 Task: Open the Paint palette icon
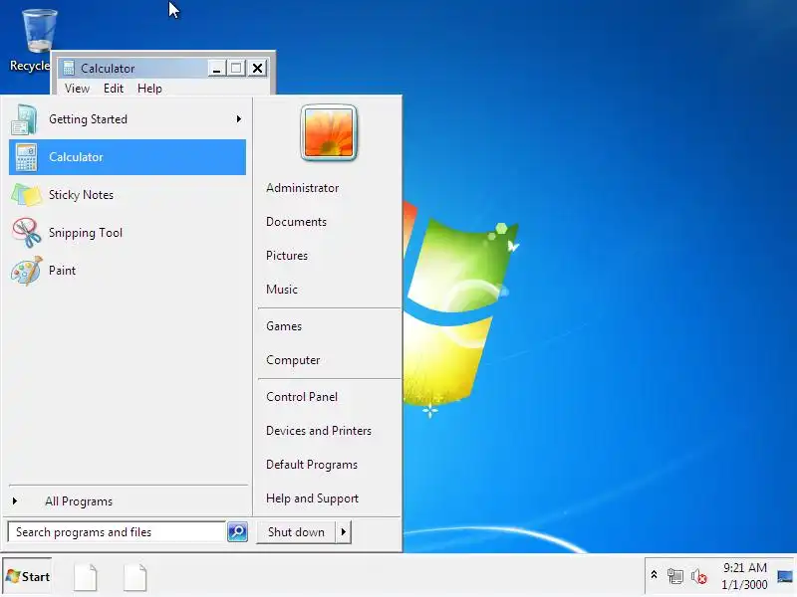tap(27, 271)
